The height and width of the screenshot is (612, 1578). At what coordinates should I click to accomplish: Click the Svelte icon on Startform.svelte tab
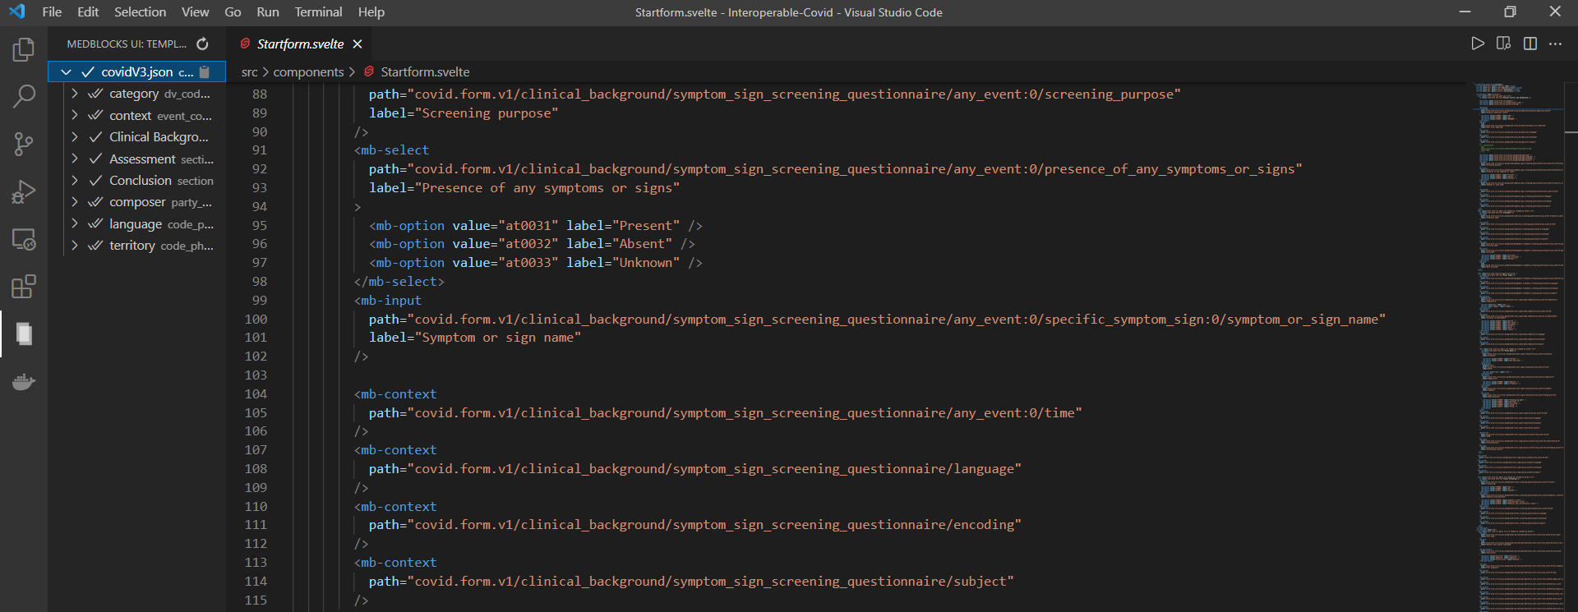(x=245, y=44)
